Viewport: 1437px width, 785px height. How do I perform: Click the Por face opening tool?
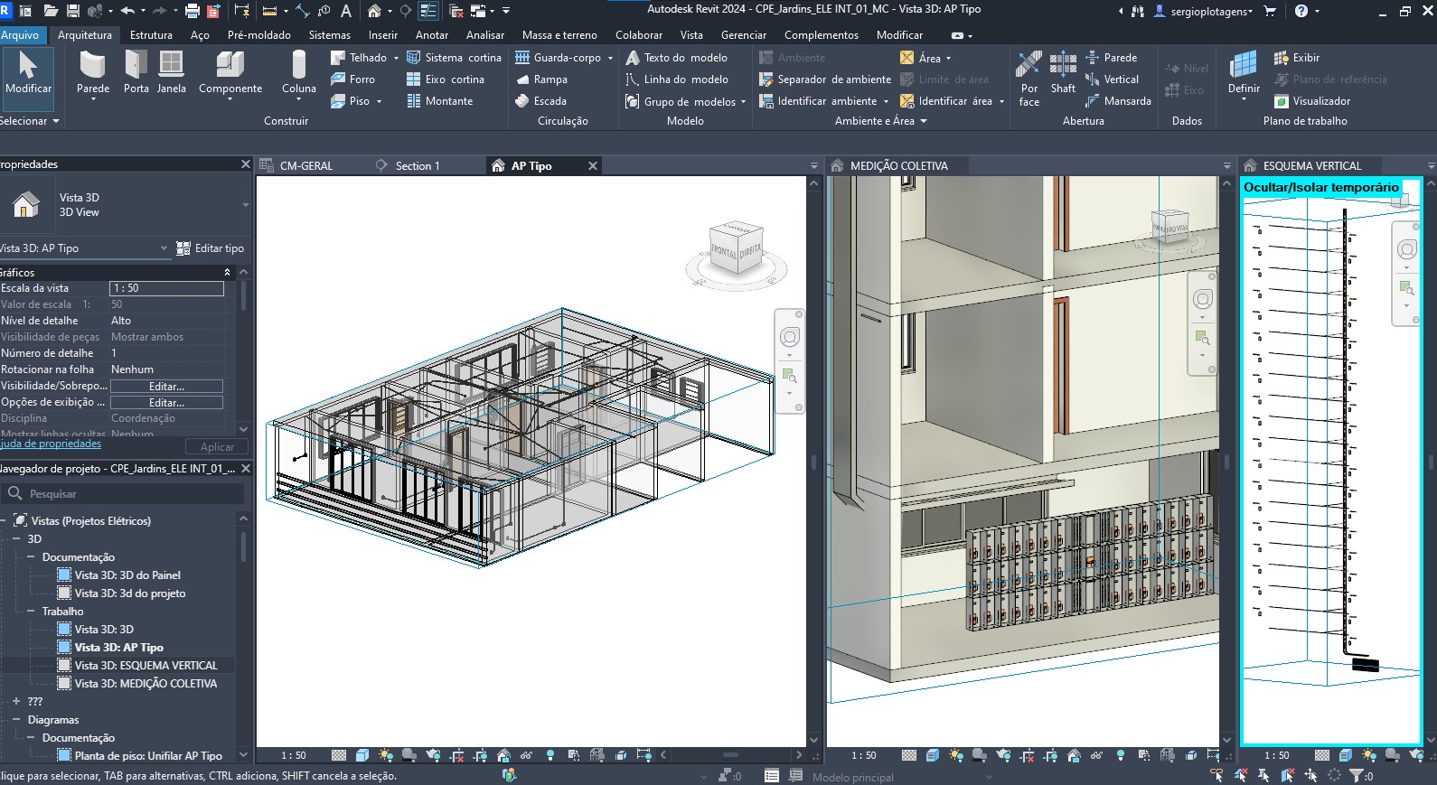point(1028,78)
